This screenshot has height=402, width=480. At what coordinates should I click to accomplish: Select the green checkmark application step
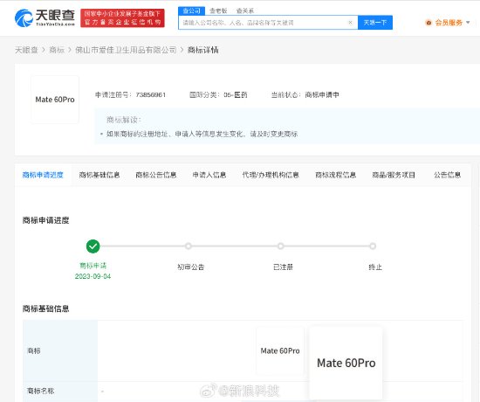click(x=93, y=246)
